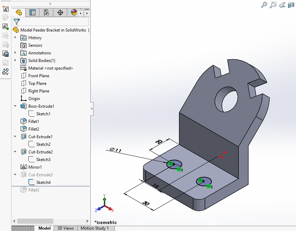
Task: Click the DimXpertManager crosshair icon
Action: (x=60, y=12)
